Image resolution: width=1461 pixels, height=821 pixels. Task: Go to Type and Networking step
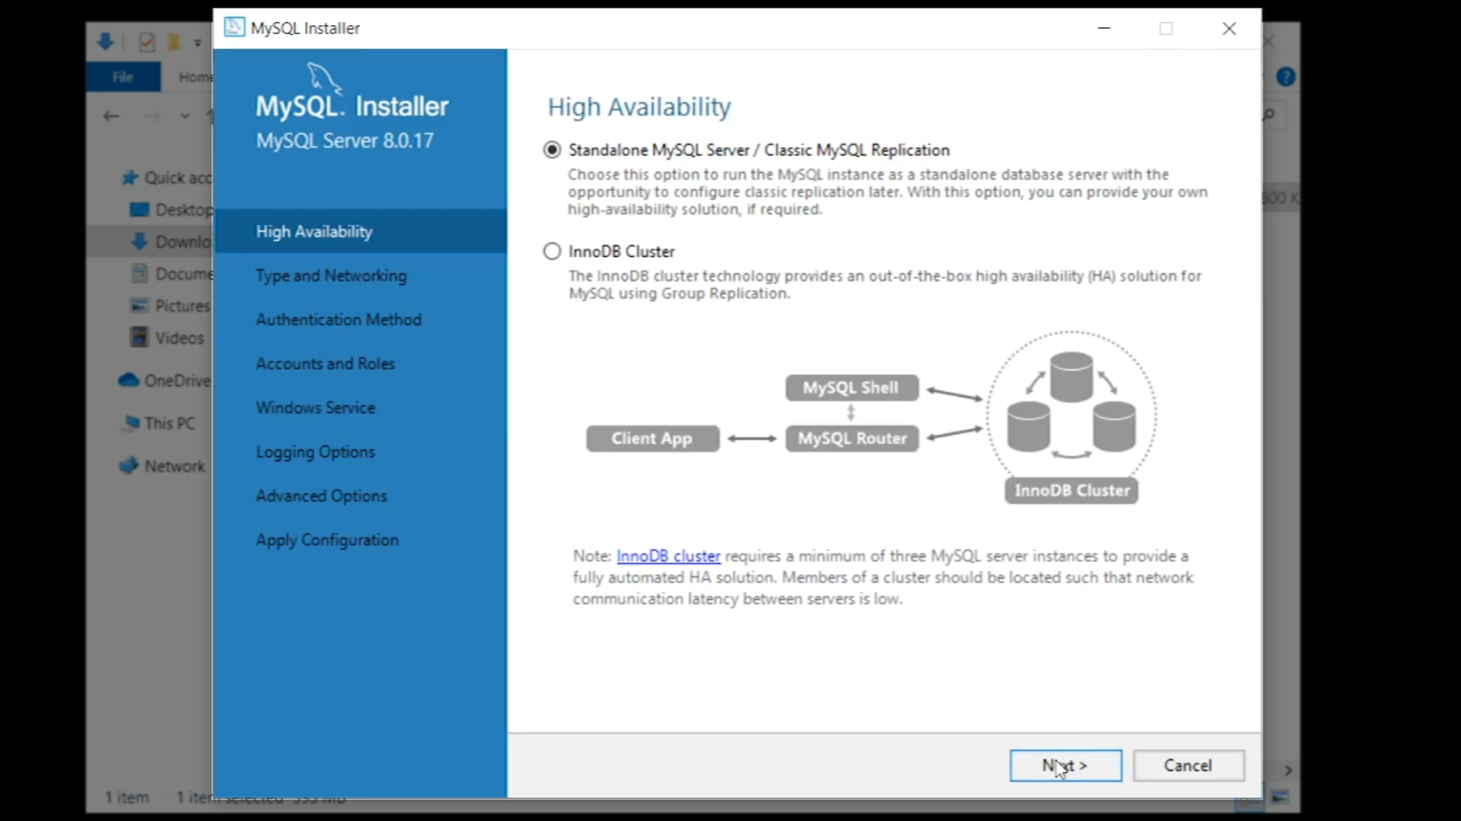pos(331,276)
